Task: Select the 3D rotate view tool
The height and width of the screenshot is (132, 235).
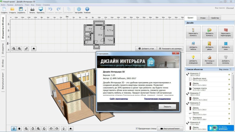Action: [14, 129]
